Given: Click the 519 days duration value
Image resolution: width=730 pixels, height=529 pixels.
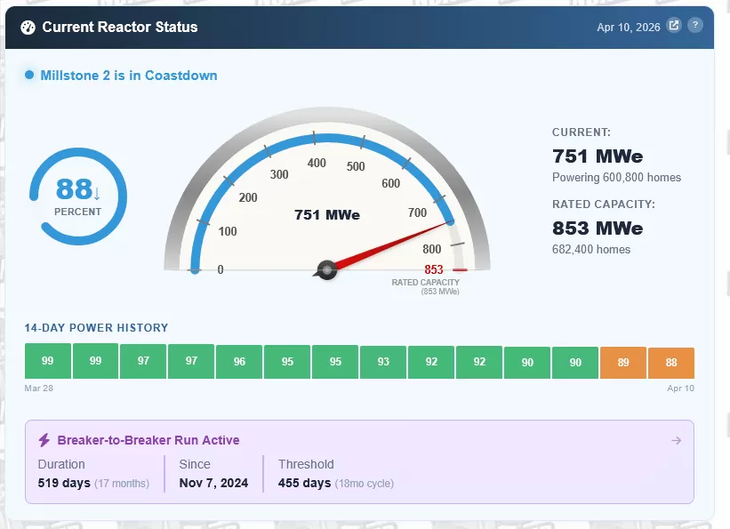Looking at the screenshot, I should point(64,483).
